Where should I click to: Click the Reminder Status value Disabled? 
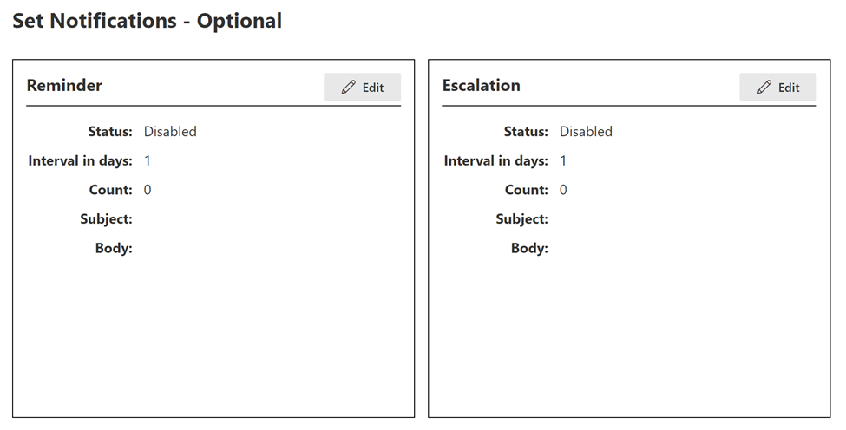point(170,132)
